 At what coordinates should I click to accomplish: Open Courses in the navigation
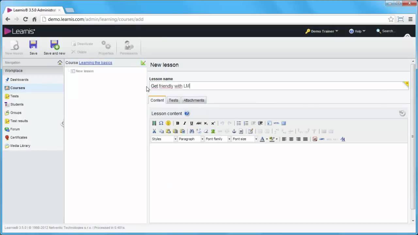[x=18, y=88]
